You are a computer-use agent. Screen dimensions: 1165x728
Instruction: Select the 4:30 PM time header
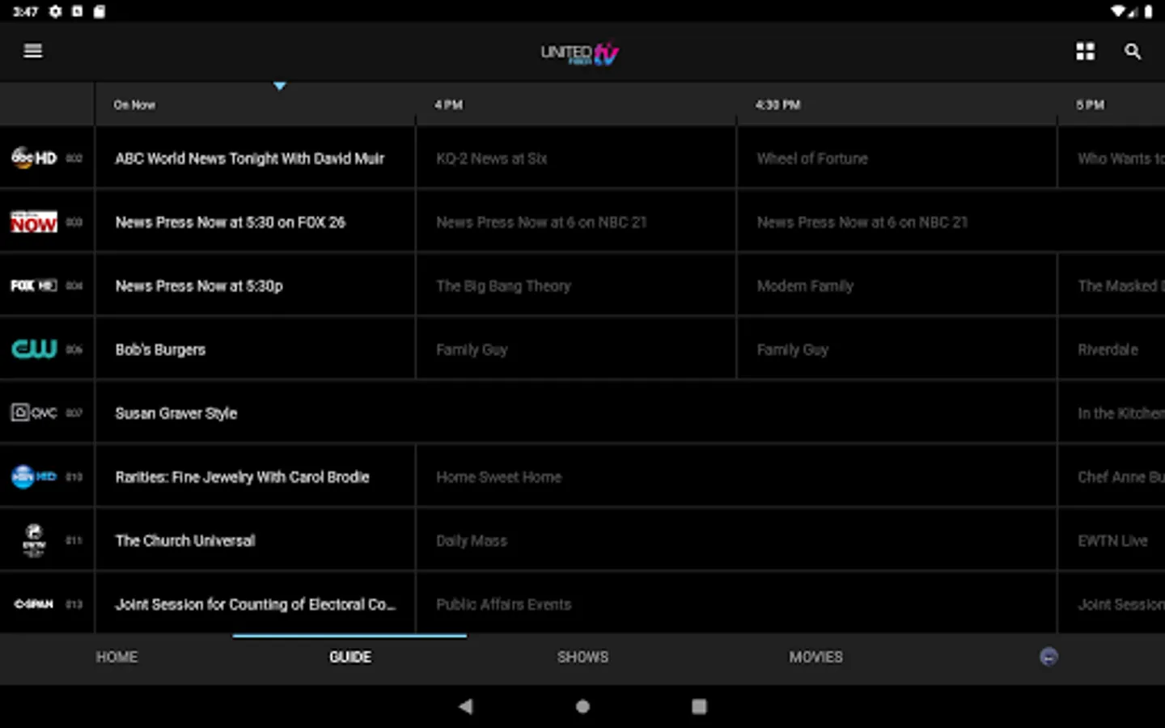(x=777, y=105)
